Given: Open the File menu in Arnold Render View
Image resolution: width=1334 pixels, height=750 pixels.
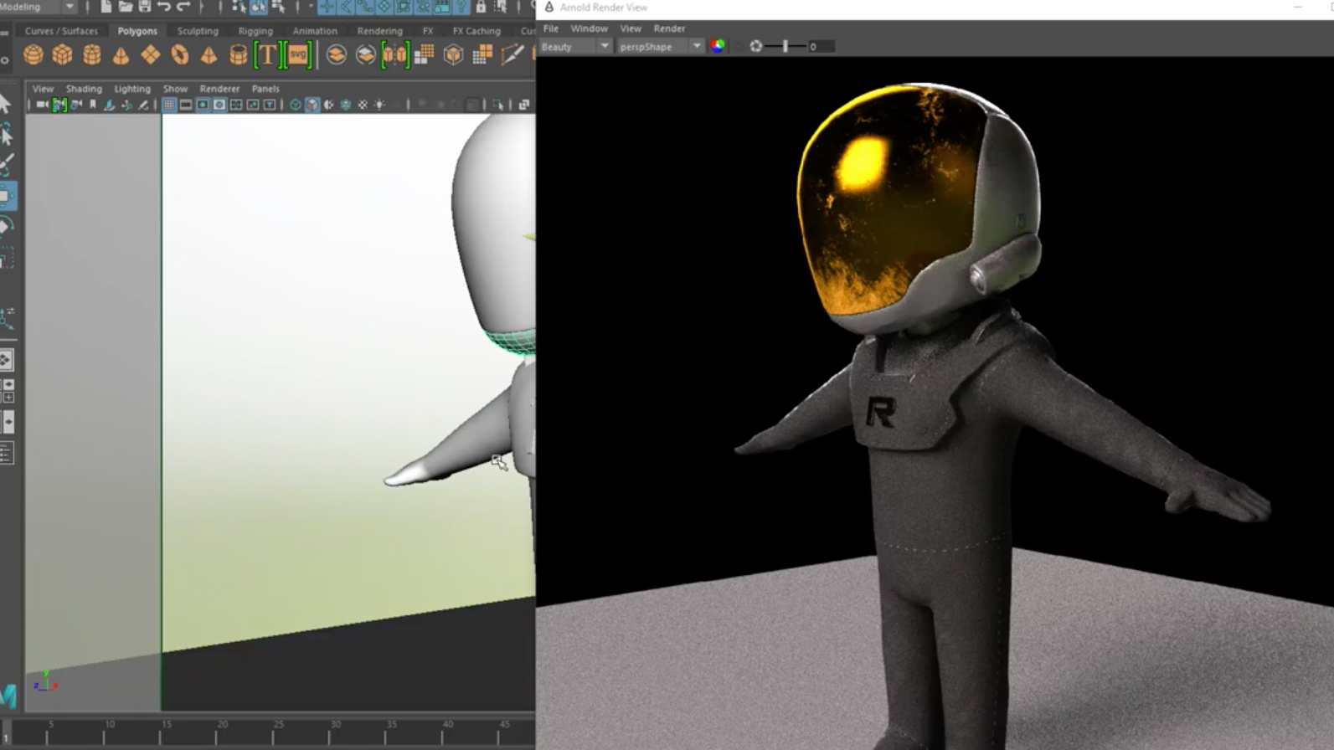Looking at the screenshot, I should point(551,28).
